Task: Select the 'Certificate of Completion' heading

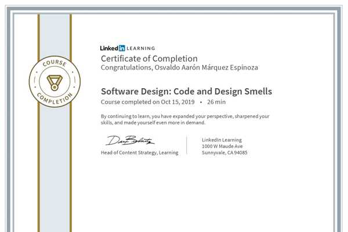Action: click(149, 59)
